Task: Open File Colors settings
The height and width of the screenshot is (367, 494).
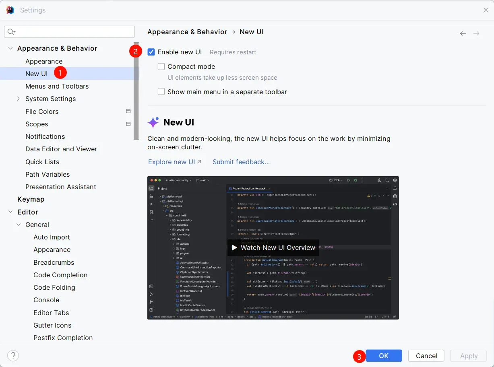Action: 42,111
